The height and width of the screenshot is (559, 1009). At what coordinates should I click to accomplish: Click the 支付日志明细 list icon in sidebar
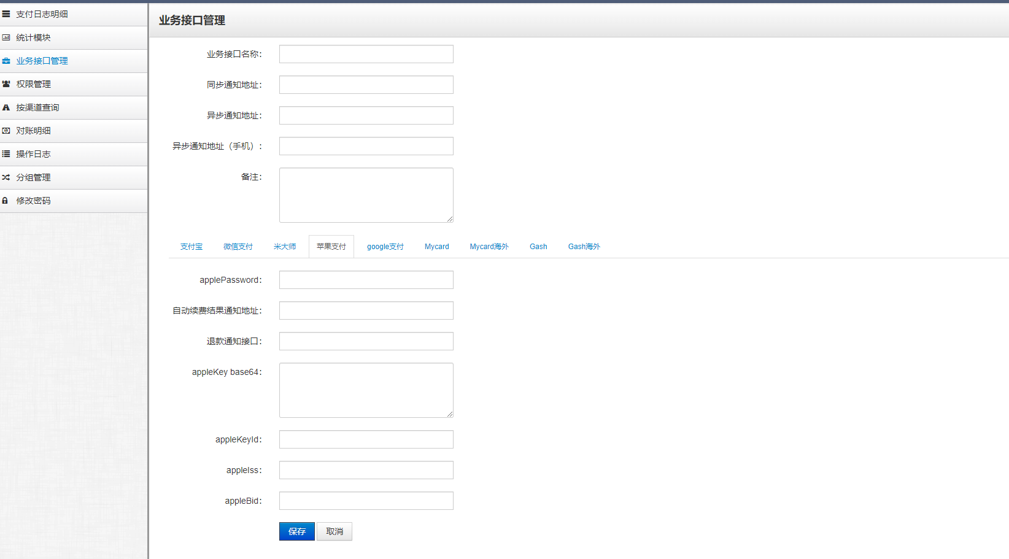coord(6,13)
